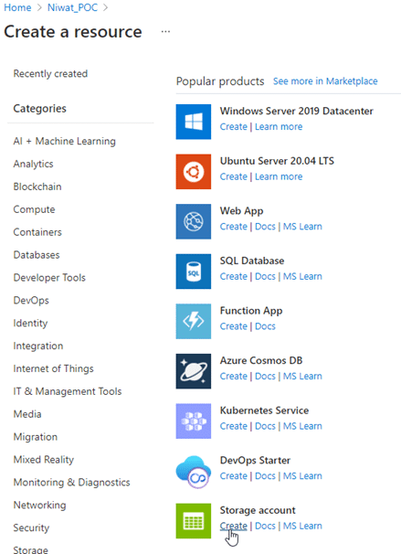
Task: Open MS Learn link for Web App
Action: point(302,227)
